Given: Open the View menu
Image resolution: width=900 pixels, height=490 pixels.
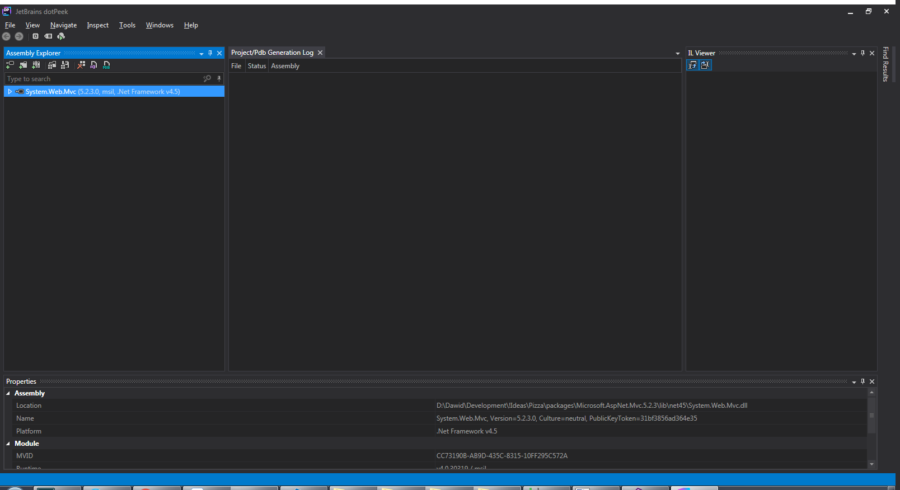Looking at the screenshot, I should tap(32, 25).
